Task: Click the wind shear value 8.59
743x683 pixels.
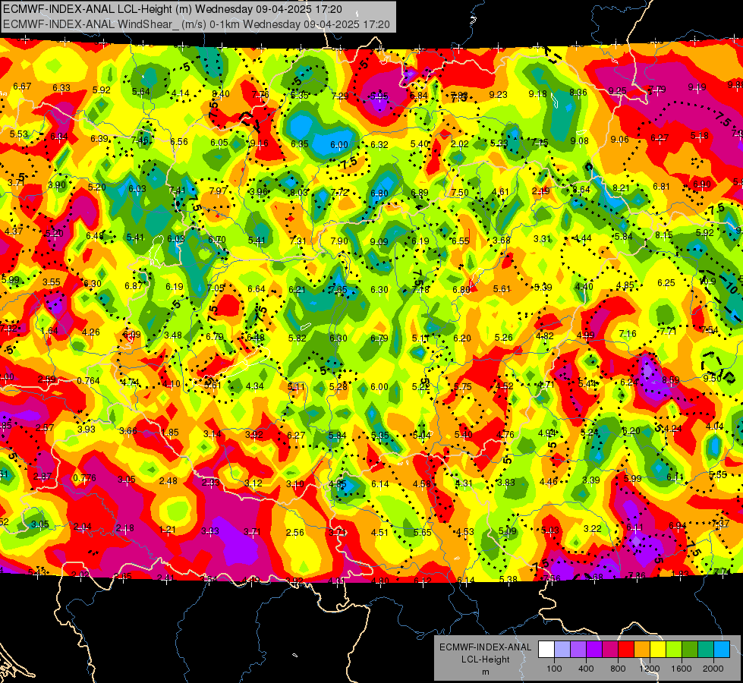Action: (670, 379)
